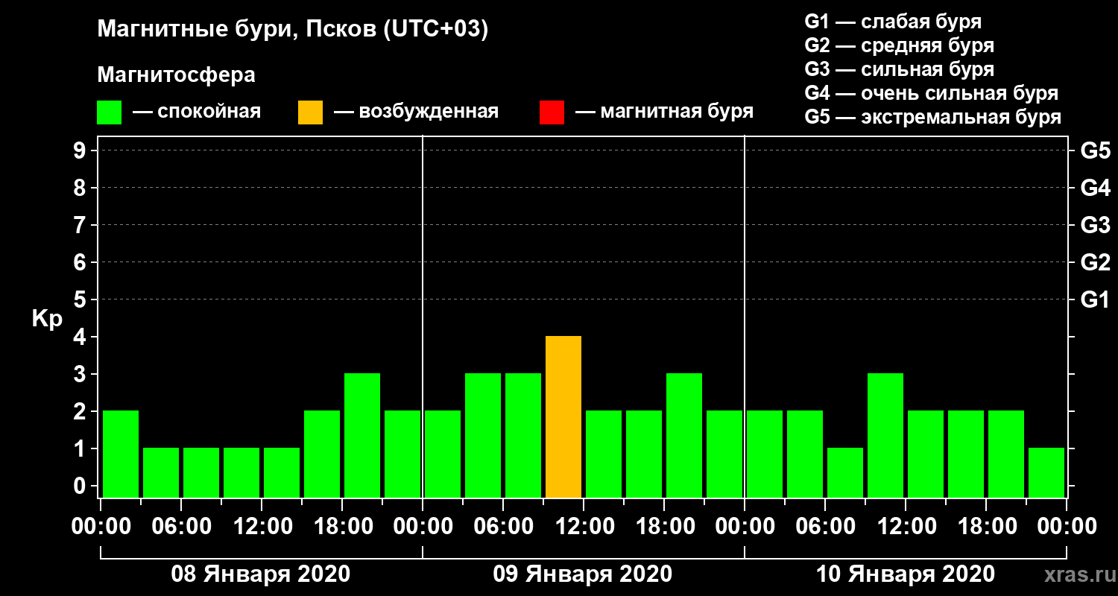
Task: Click the 'Kp' axis label
Action: [47, 320]
